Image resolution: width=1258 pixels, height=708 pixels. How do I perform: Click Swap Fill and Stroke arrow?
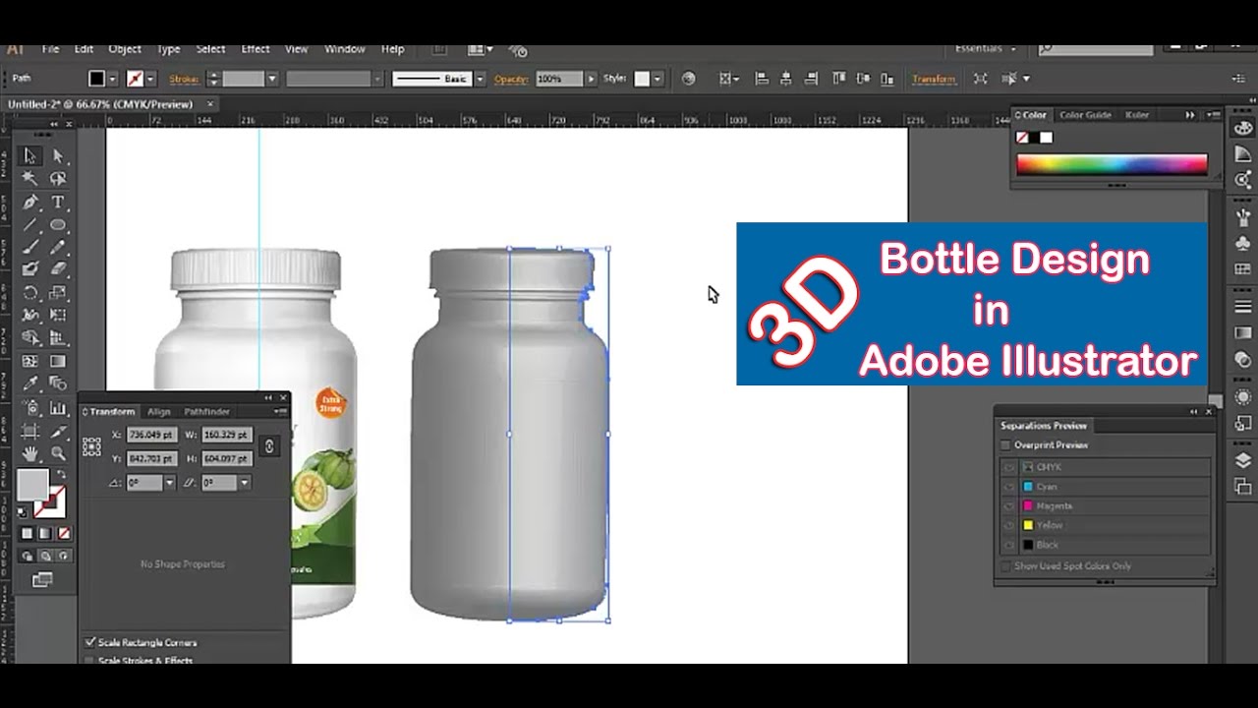coord(60,475)
